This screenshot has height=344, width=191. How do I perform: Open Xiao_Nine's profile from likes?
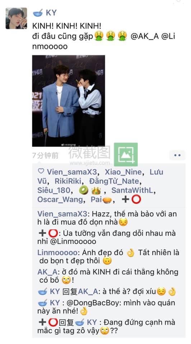[123, 172]
